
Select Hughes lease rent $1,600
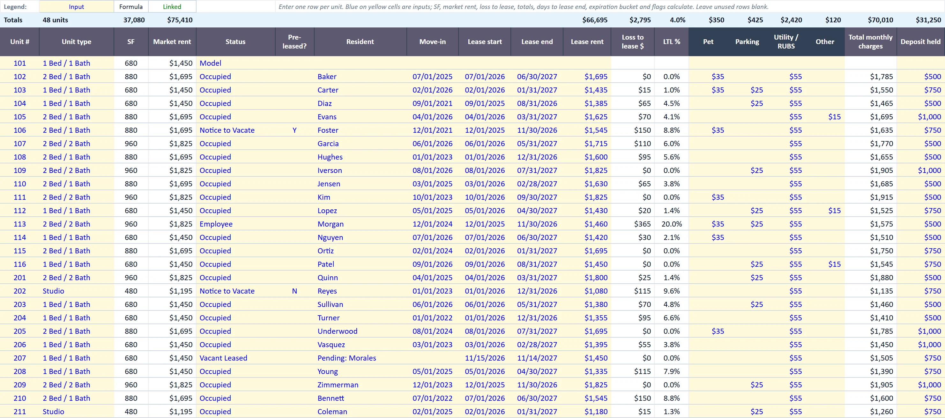pyautogui.click(x=587, y=157)
